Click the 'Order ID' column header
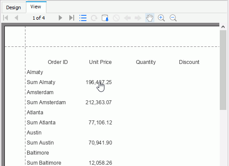Viewport: 229px width, 166px height. [x=58, y=62]
